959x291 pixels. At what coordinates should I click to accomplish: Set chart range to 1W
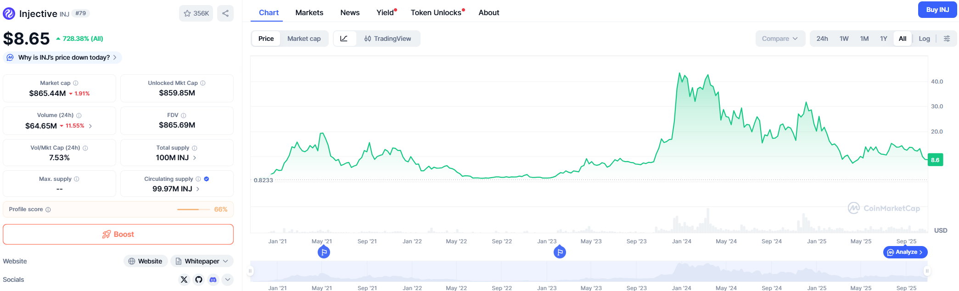pos(844,39)
